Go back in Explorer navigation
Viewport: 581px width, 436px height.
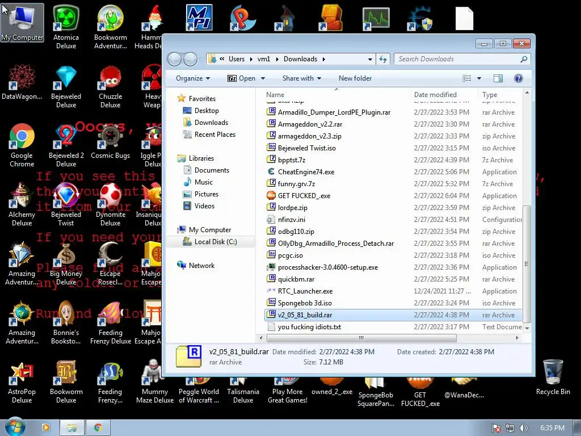tap(175, 59)
